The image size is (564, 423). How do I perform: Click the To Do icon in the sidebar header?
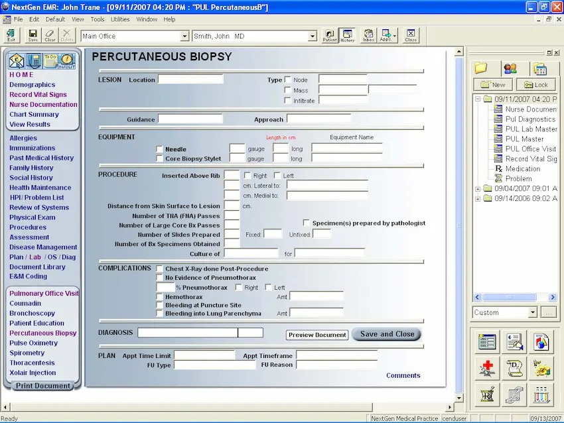pyautogui.click(x=49, y=60)
